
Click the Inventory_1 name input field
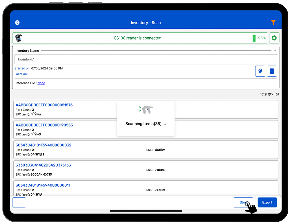click(146, 59)
